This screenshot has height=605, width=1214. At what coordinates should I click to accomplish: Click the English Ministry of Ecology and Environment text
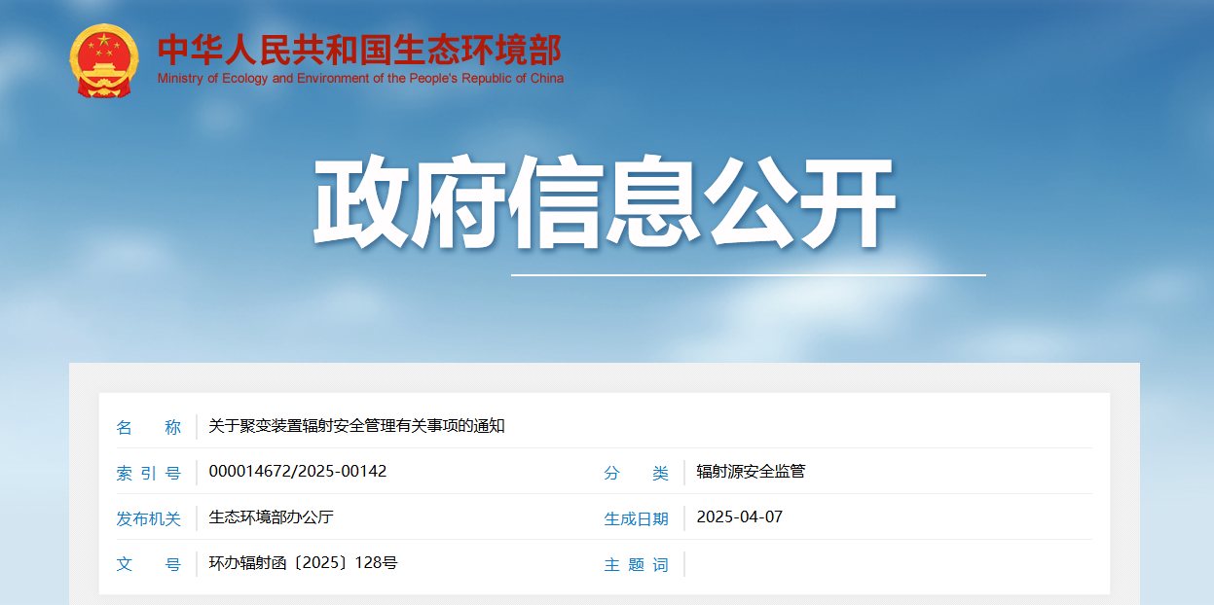360,79
